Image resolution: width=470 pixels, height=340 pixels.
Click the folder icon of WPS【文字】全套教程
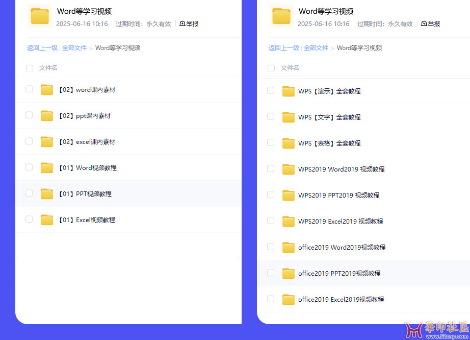pyautogui.click(x=289, y=117)
